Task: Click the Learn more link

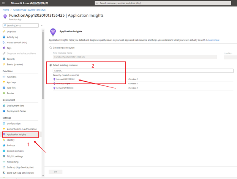Action: [213, 40]
